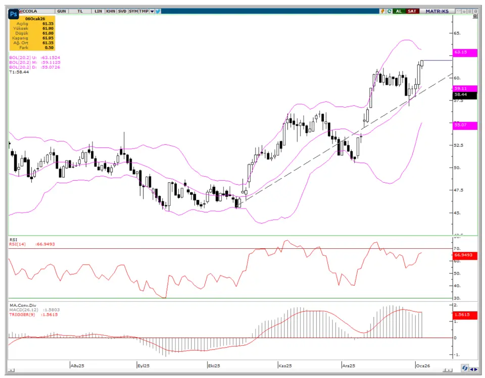
Task: Click the blue refresh icon at bottom right
Action: 465,368
